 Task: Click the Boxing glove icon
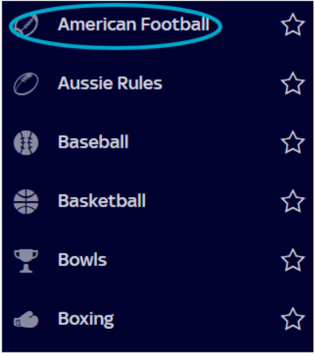click(26, 319)
